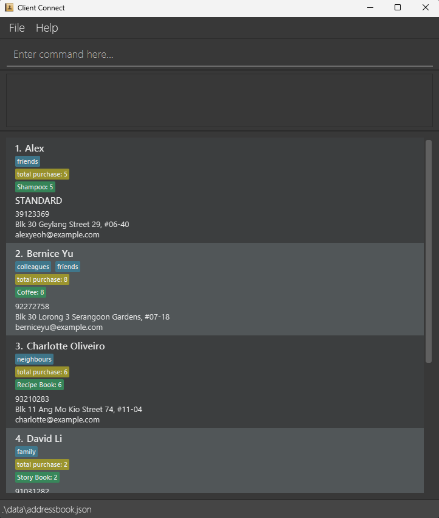Select the David Li contact card
The height and width of the screenshot is (518, 439).
coord(215,461)
